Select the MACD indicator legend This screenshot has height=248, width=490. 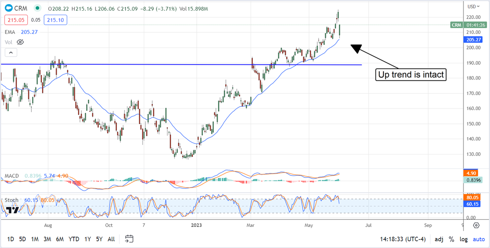[11, 176]
